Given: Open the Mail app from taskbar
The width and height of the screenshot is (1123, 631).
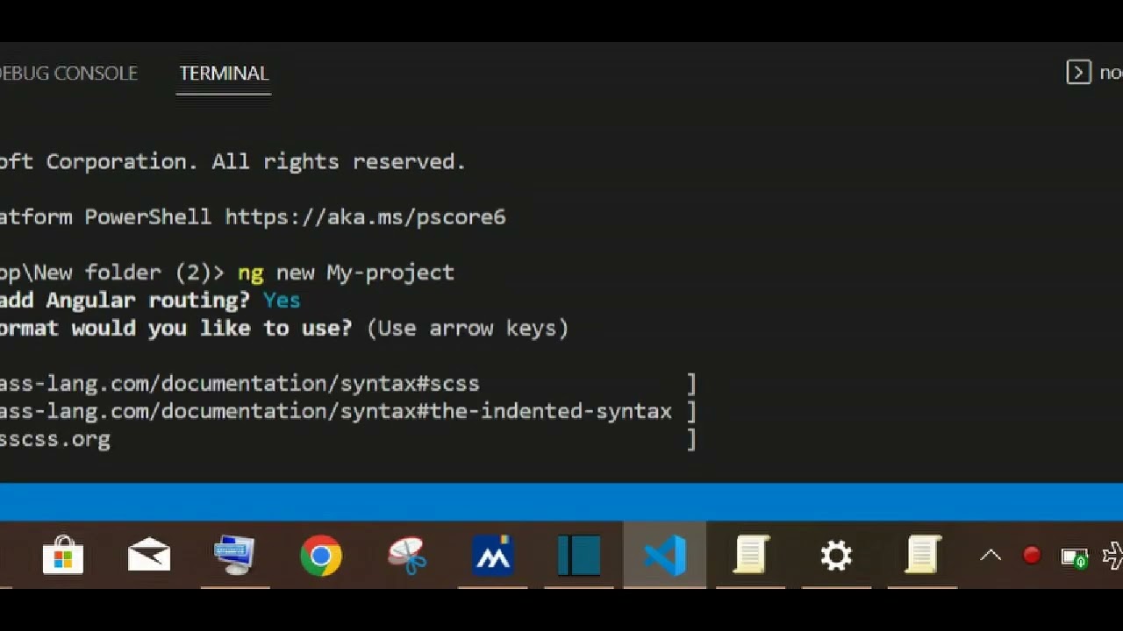Looking at the screenshot, I should click(149, 556).
